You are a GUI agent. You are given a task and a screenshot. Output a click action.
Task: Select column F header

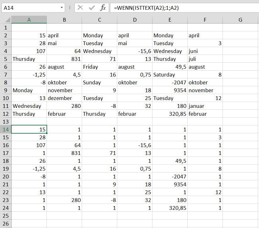(x=205, y=20)
